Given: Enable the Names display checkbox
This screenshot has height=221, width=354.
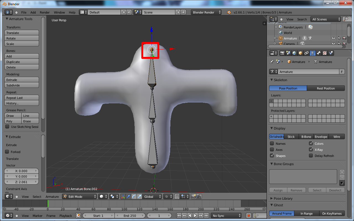Looking at the screenshot, I should [x=272, y=143].
